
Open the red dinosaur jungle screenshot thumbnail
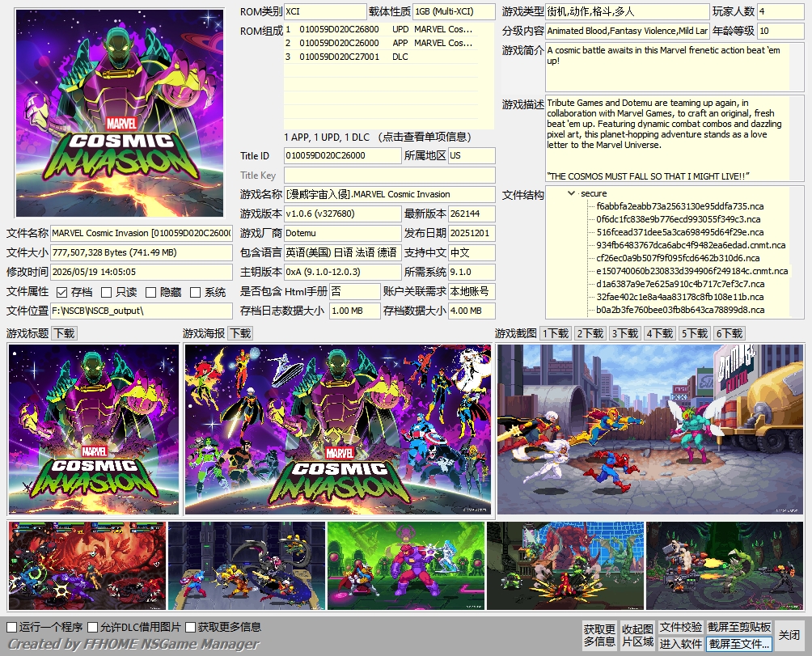coord(565,566)
